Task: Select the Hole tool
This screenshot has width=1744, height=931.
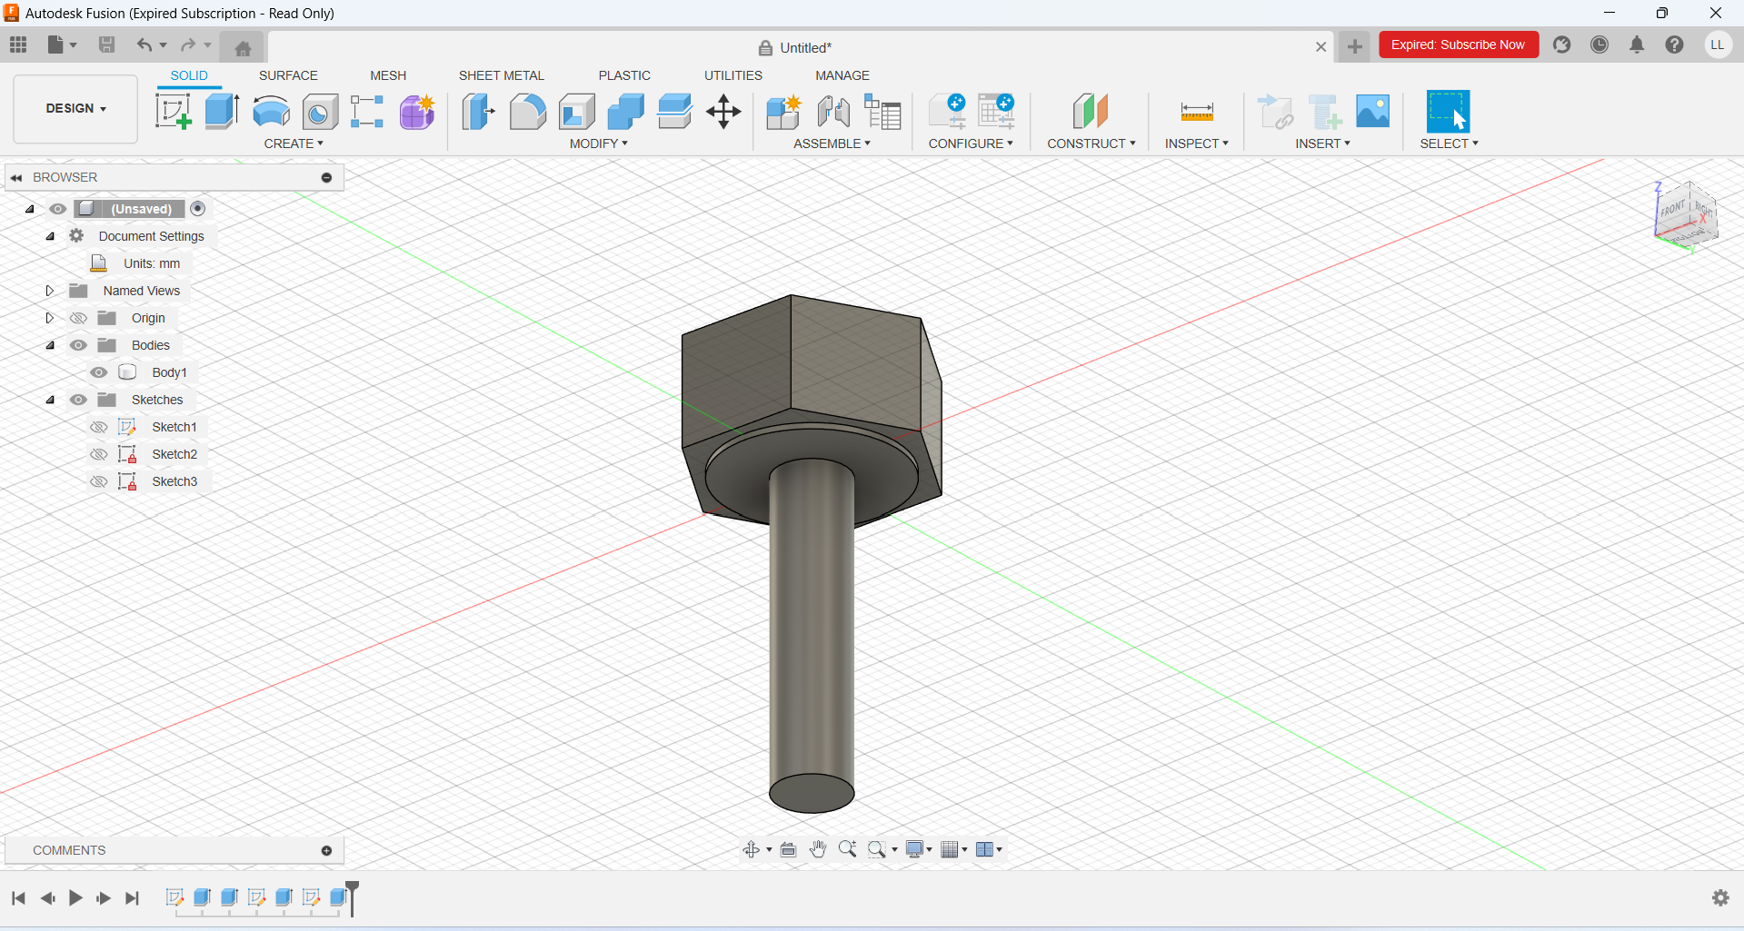Action: click(320, 112)
